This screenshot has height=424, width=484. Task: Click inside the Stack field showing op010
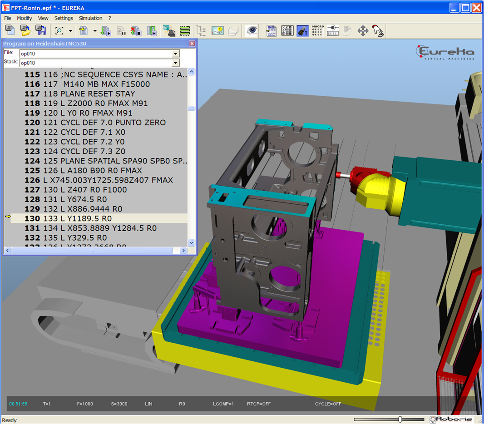click(96, 63)
